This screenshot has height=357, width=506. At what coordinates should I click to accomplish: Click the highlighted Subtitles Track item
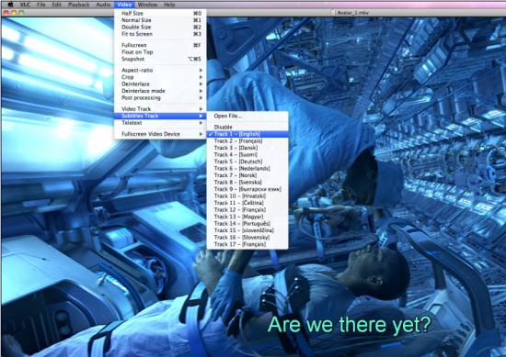(160, 116)
